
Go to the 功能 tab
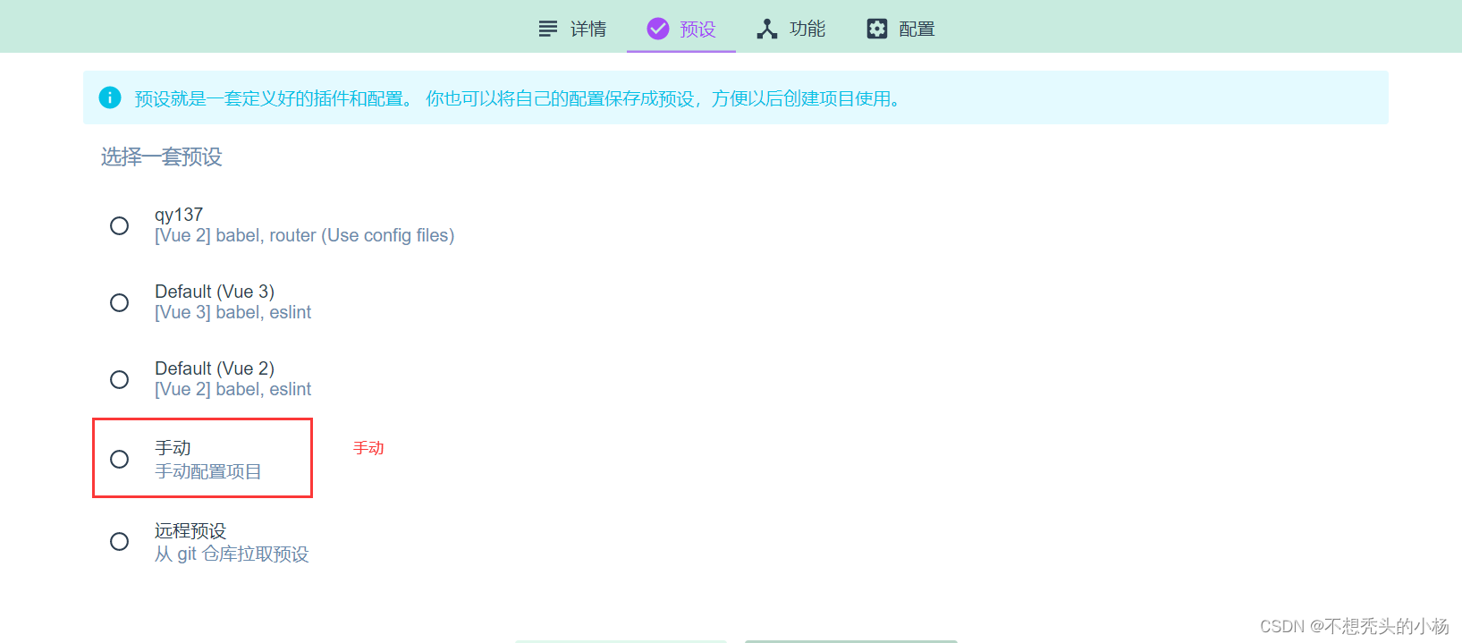[791, 29]
